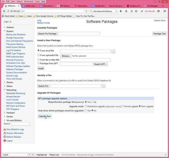Expand the Hardware category

[5, 112]
